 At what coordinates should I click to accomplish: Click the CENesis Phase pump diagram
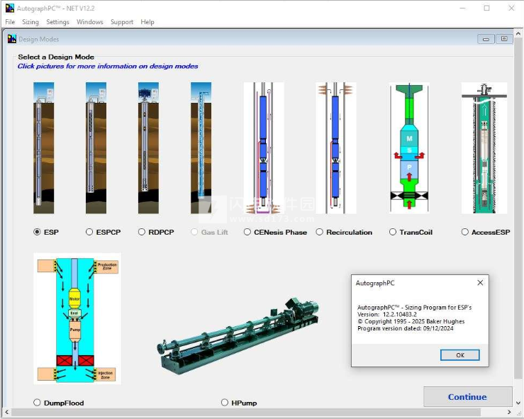(x=264, y=148)
